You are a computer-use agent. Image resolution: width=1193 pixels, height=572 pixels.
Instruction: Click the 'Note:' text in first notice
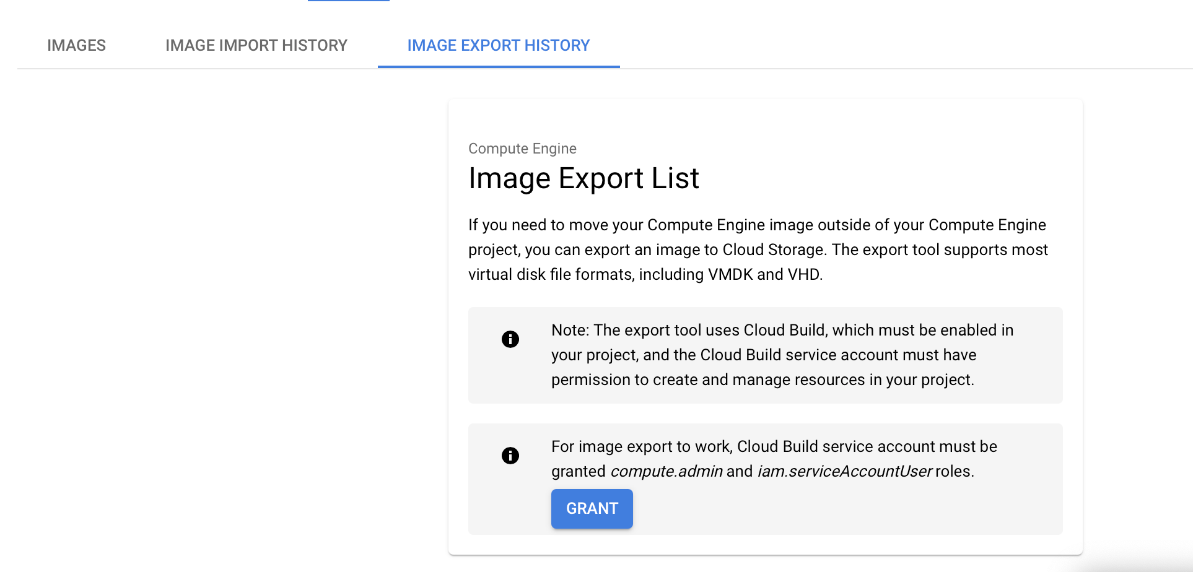pos(570,330)
